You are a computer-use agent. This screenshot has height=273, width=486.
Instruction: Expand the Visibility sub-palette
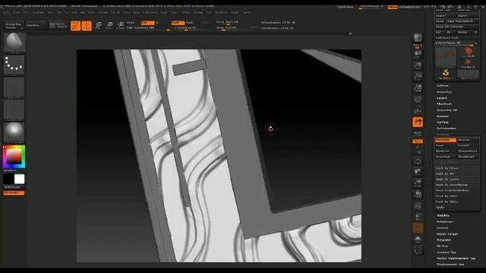443,215
